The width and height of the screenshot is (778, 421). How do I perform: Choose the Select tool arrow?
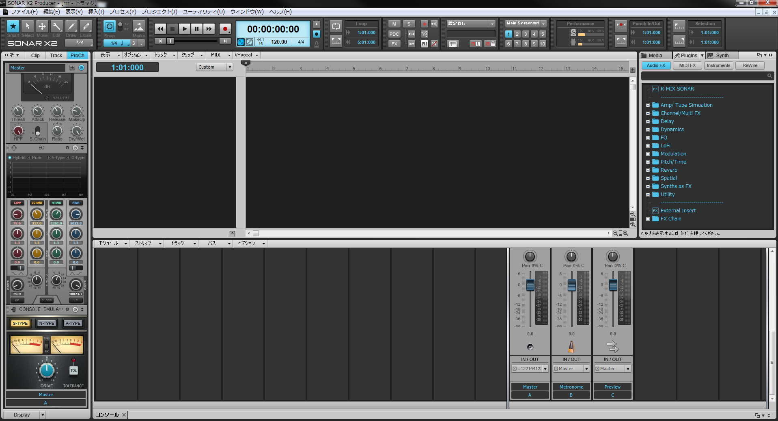pos(28,26)
